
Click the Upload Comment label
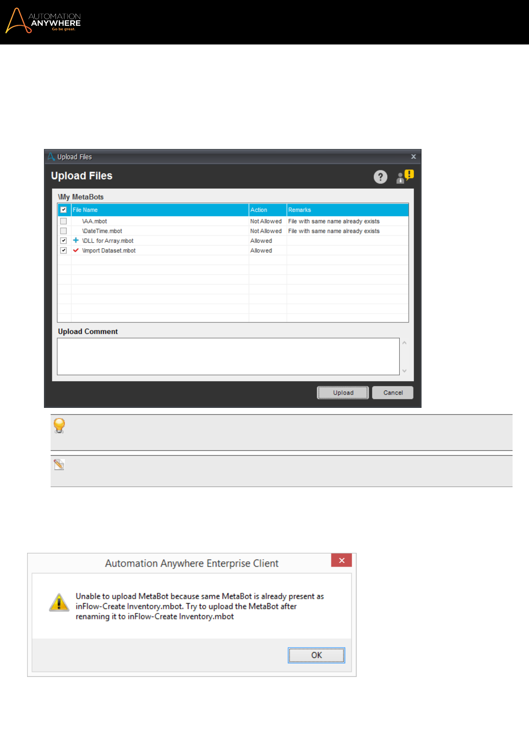point(88,331)
